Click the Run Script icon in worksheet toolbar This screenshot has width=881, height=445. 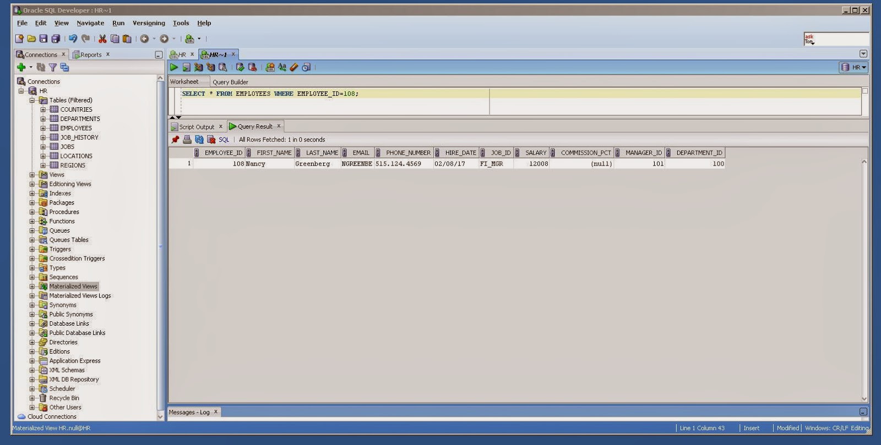[187, 67]
